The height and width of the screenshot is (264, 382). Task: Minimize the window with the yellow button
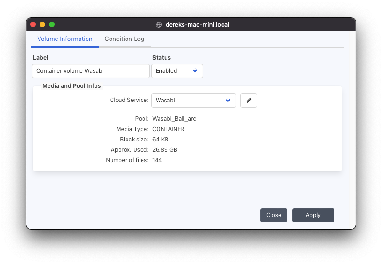[42, 24]
